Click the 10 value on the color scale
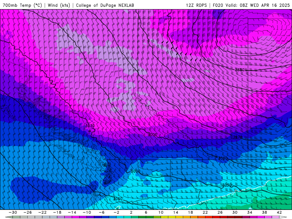292x219 pixels. pos(161,212)
